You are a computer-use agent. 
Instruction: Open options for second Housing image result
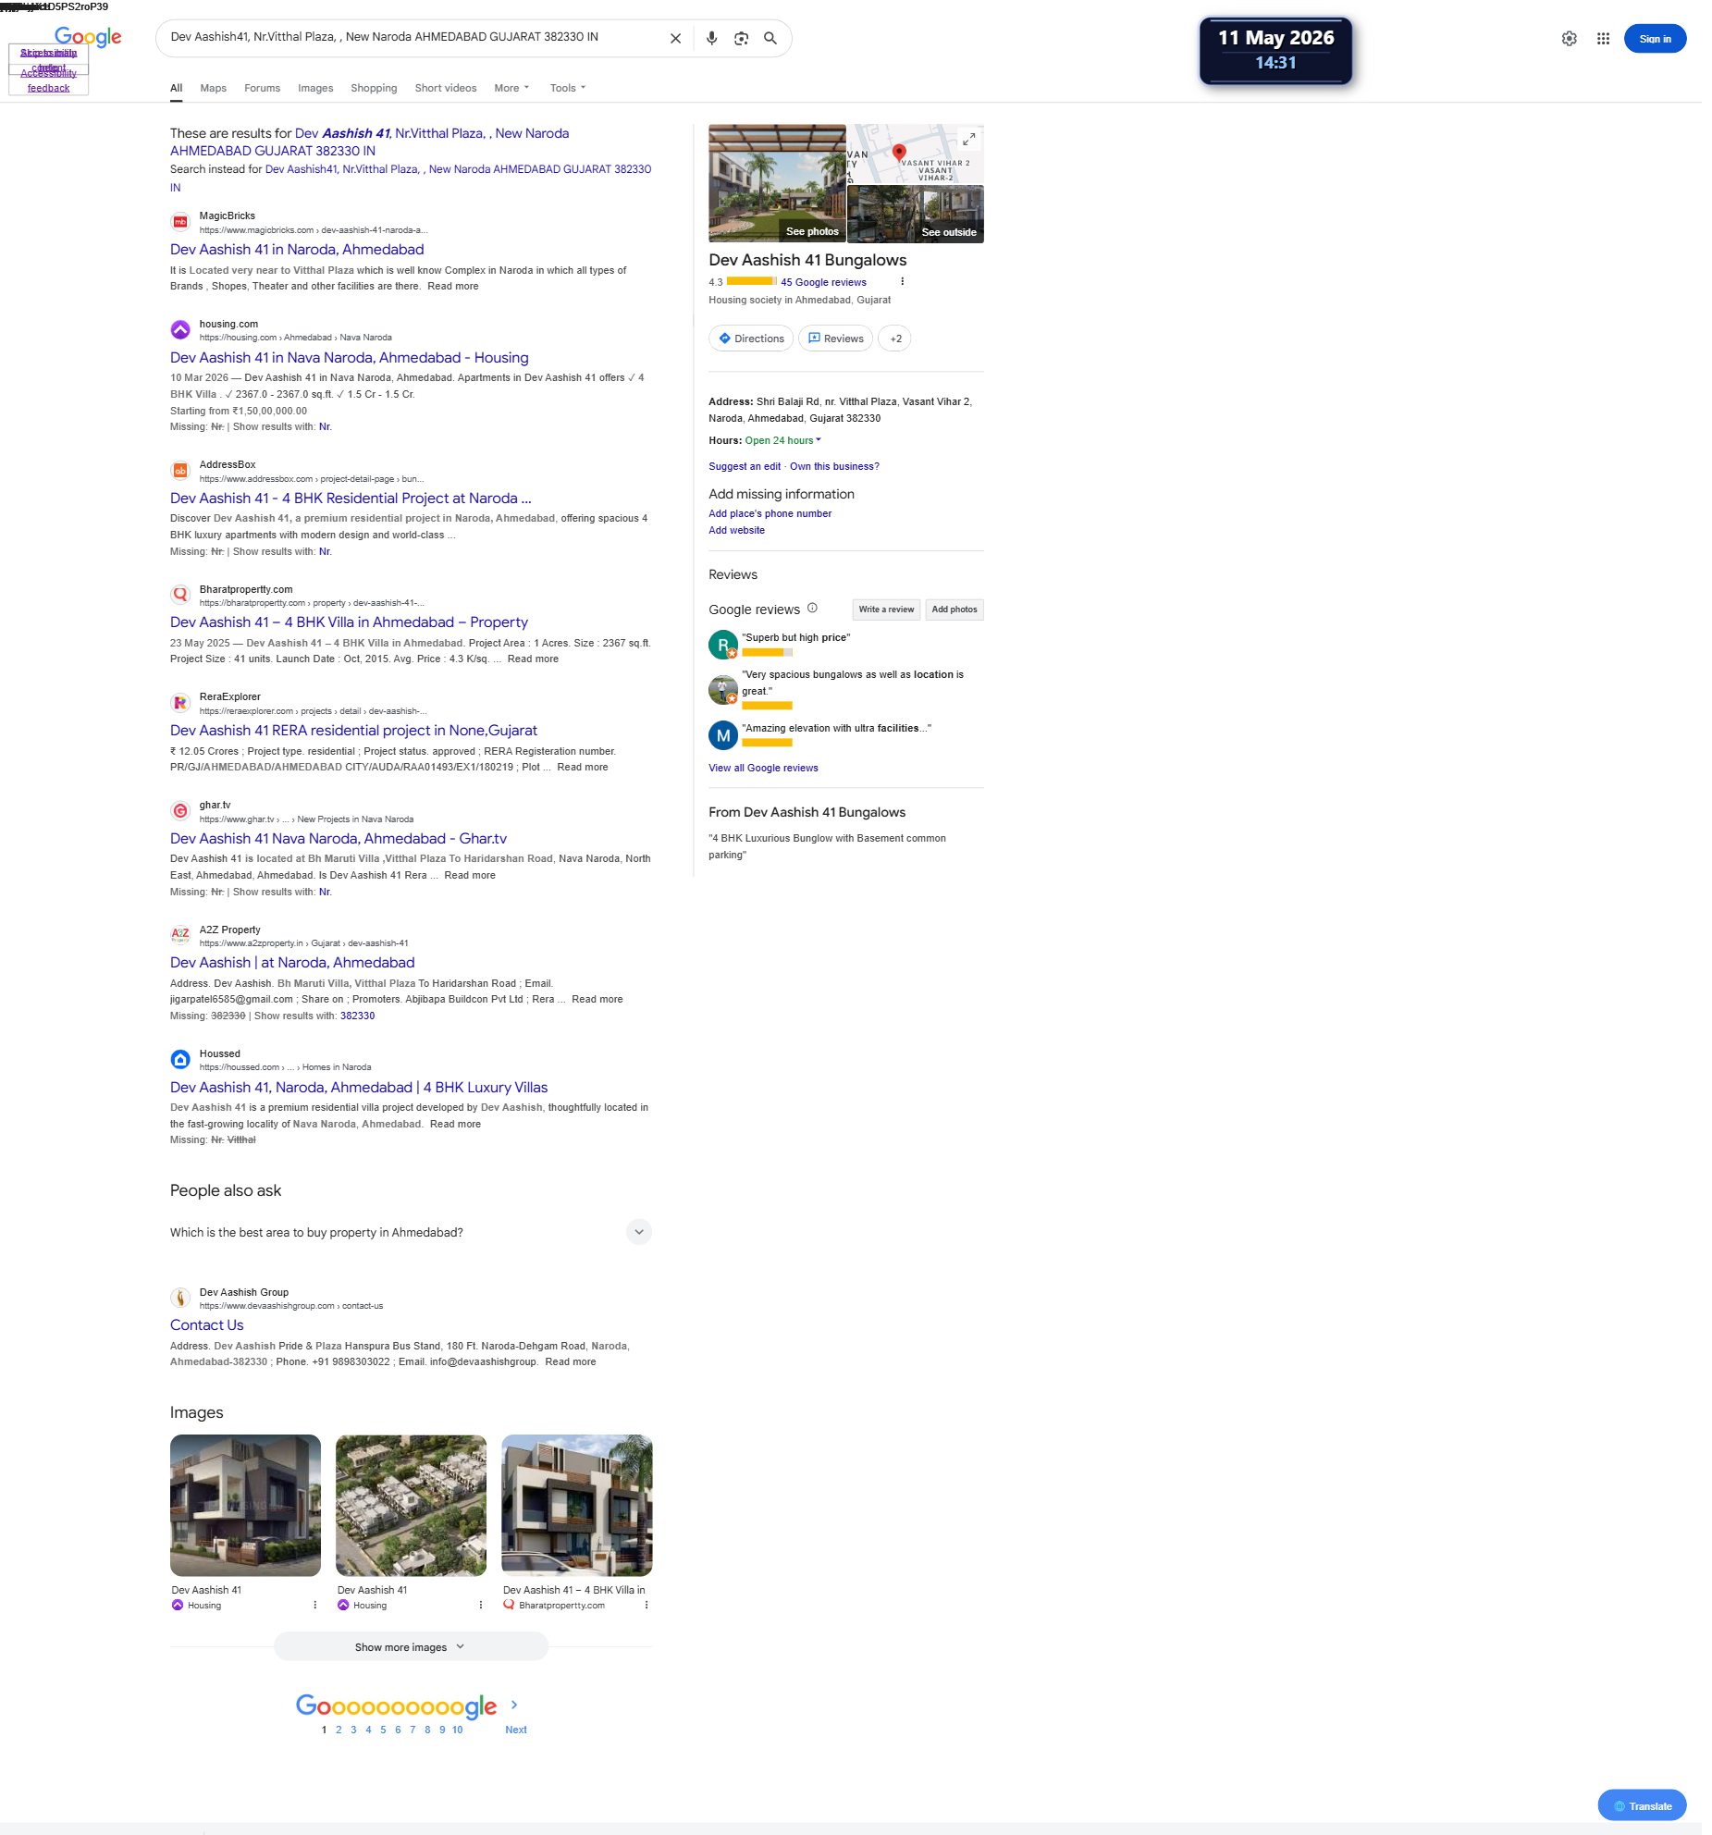pos(480,1606)
